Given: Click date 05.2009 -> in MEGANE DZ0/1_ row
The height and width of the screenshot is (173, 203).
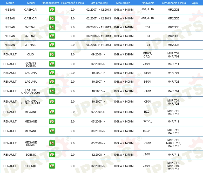Looking at the screenshot, I should pyautogui.click(x=98, y=121).
